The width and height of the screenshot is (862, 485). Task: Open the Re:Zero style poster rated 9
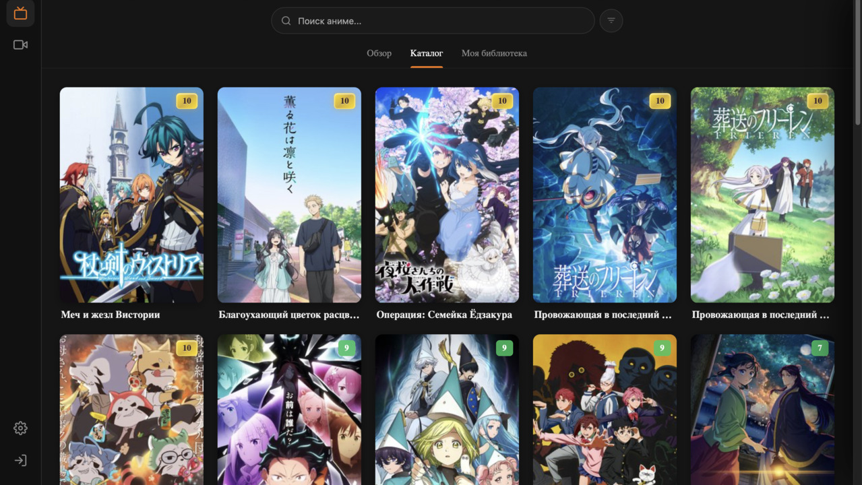(289, 410)
